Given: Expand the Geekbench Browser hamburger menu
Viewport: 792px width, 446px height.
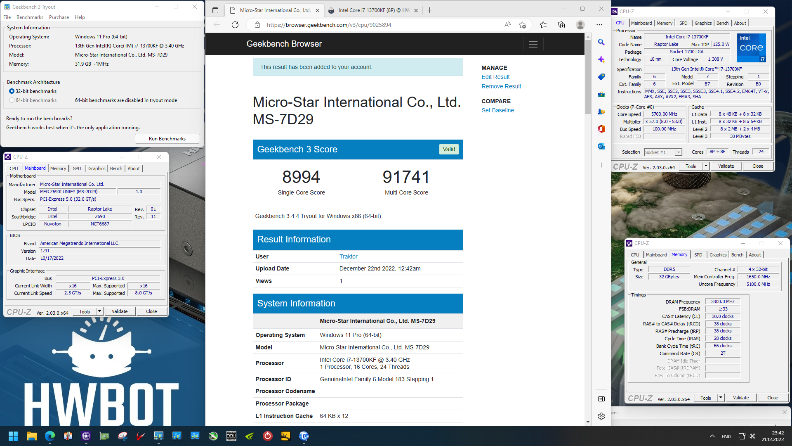Looking at the screenshot, I should [533, 44].
